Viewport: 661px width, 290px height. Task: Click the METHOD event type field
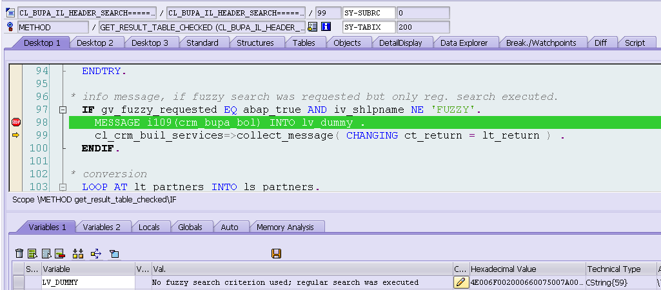[x=53, y=28]
